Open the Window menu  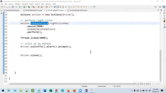[x=49, y=4]
